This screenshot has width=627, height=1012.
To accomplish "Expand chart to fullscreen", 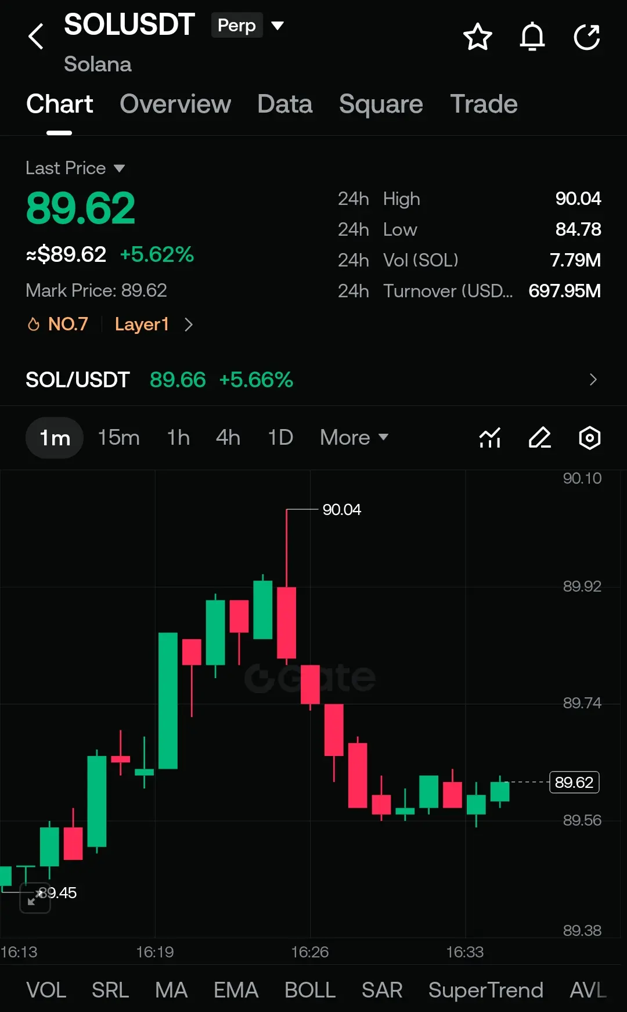I will point(35,898).
